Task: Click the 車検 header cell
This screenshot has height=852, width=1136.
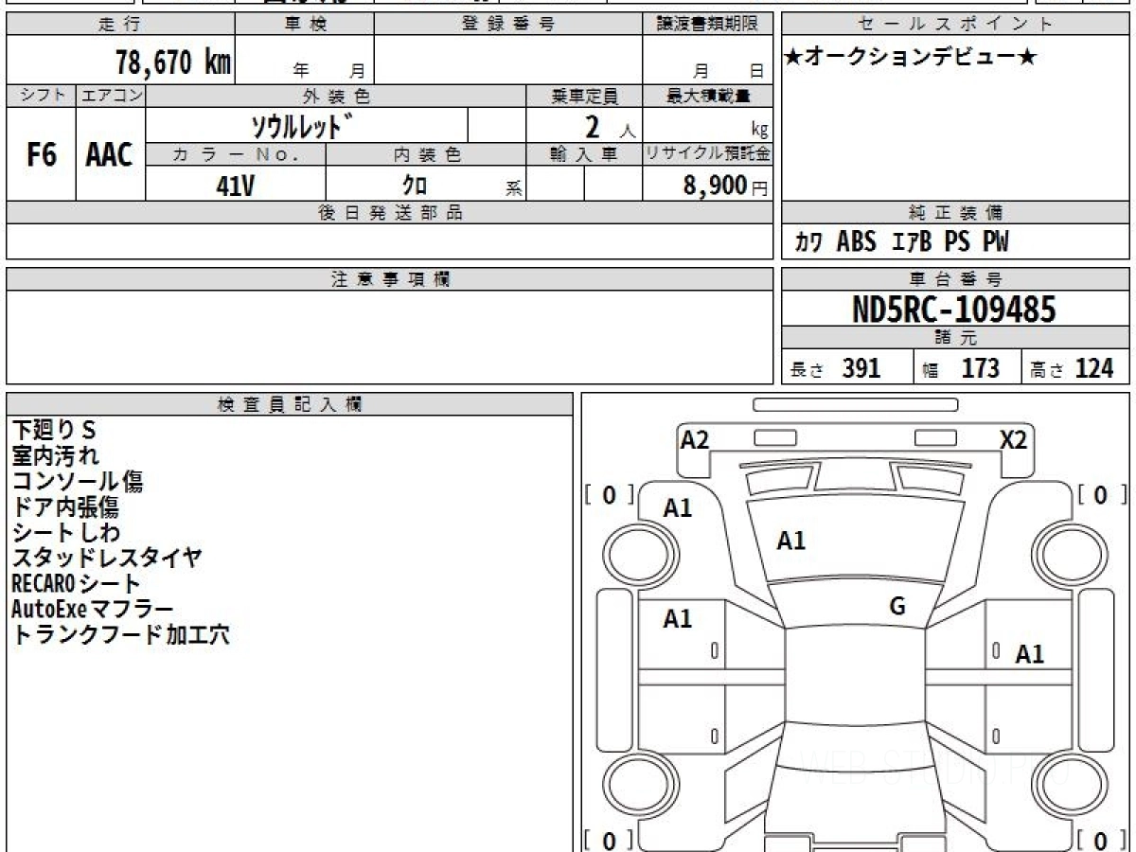Action: click(x=305, y=25)
